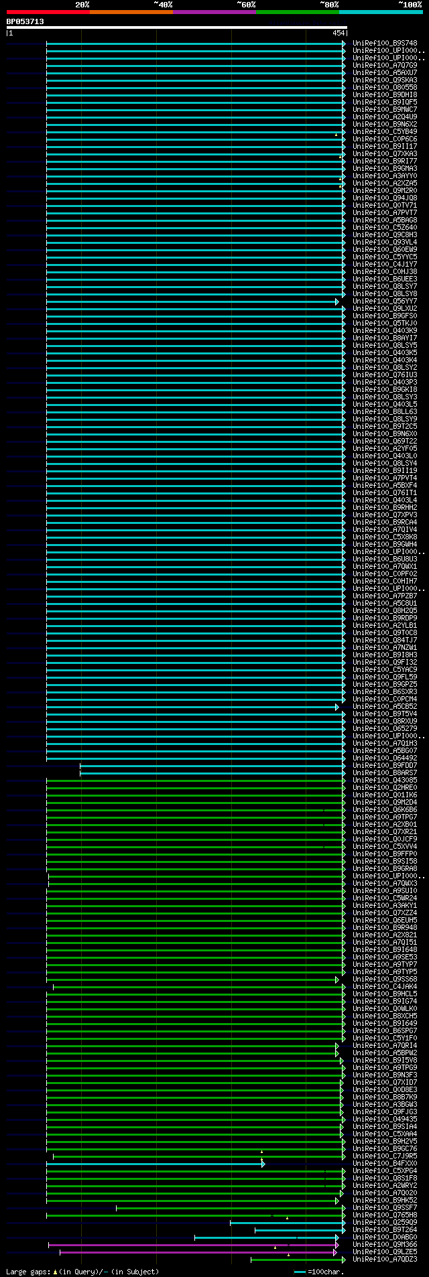Open hit UniRef100_A7Q7G9
Viewport: 429px width, 1277px height.
click(385, 65)
